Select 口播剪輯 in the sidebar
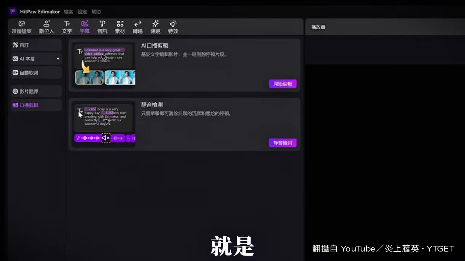465x261 pixels. (x=36, y=105)
